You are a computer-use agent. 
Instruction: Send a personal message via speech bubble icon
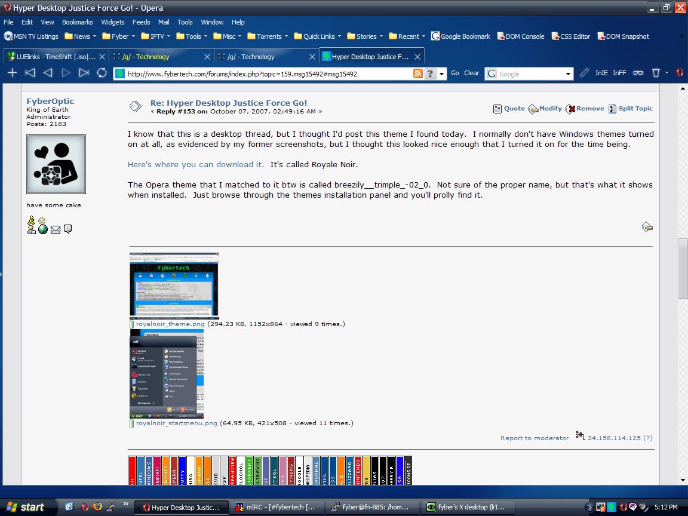pos(67,229)
